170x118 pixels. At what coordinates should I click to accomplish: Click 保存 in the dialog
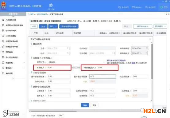point(85,105)
